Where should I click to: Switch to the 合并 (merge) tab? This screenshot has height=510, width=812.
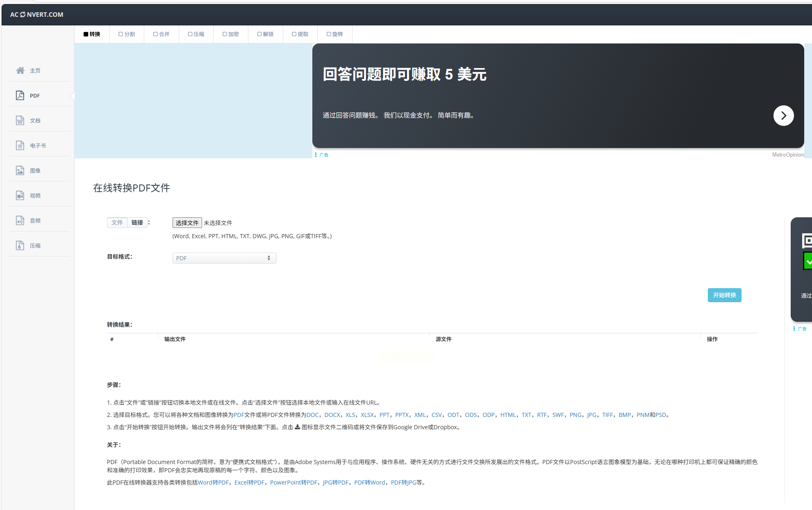pyautogui.click(x=161, y=34)
